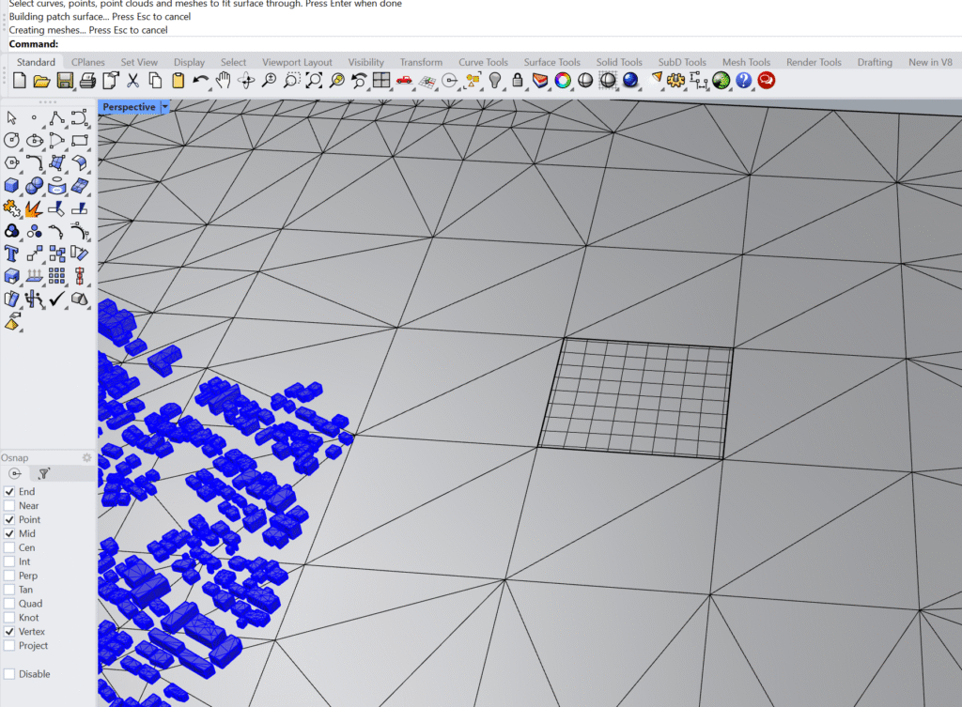Check the Project osnap option
Screen dimensions: 962x707
point(8,645)
